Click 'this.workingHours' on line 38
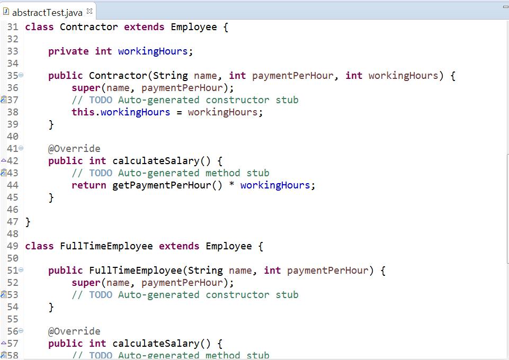 pyautogui.click(x=121, y=112)
